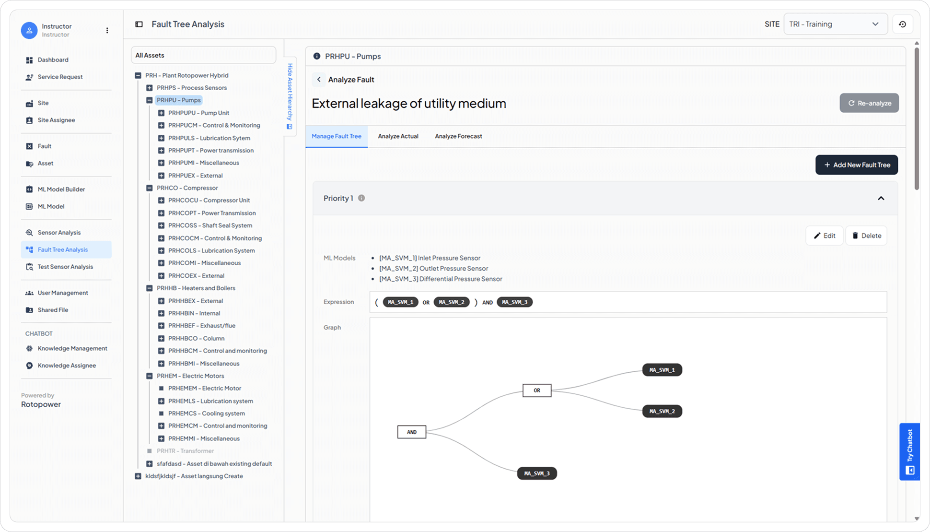Viewport: 930px width, 532px height.
Task: Click the history refresh icon near SITE
Action: [x=902, y=24]
